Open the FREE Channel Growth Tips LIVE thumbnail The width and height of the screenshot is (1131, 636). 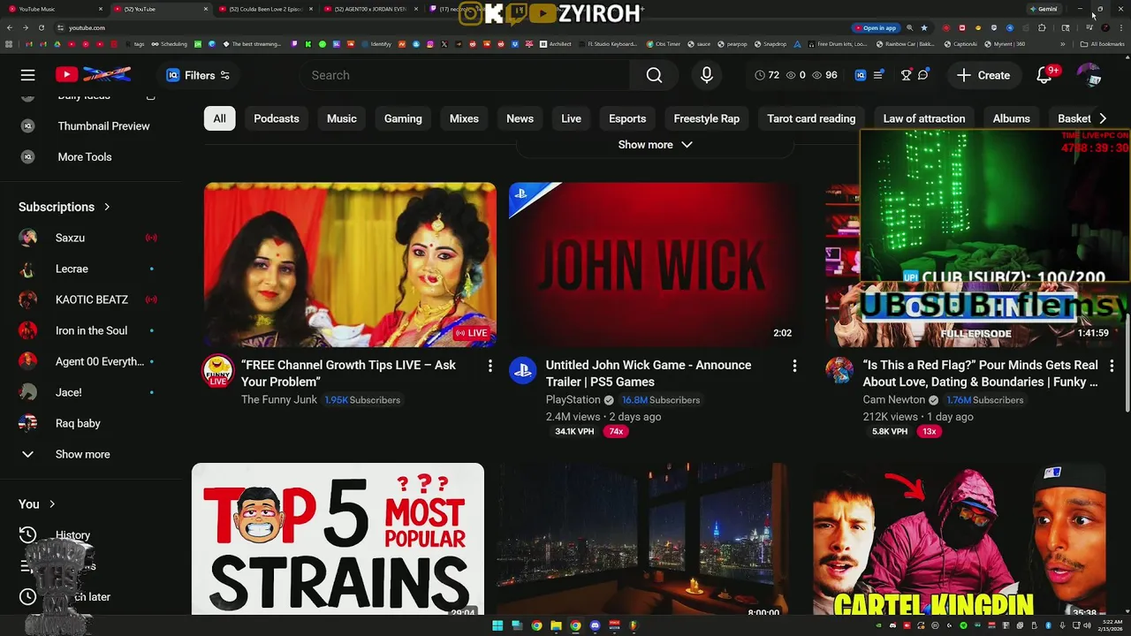click(x=350, y=264)
